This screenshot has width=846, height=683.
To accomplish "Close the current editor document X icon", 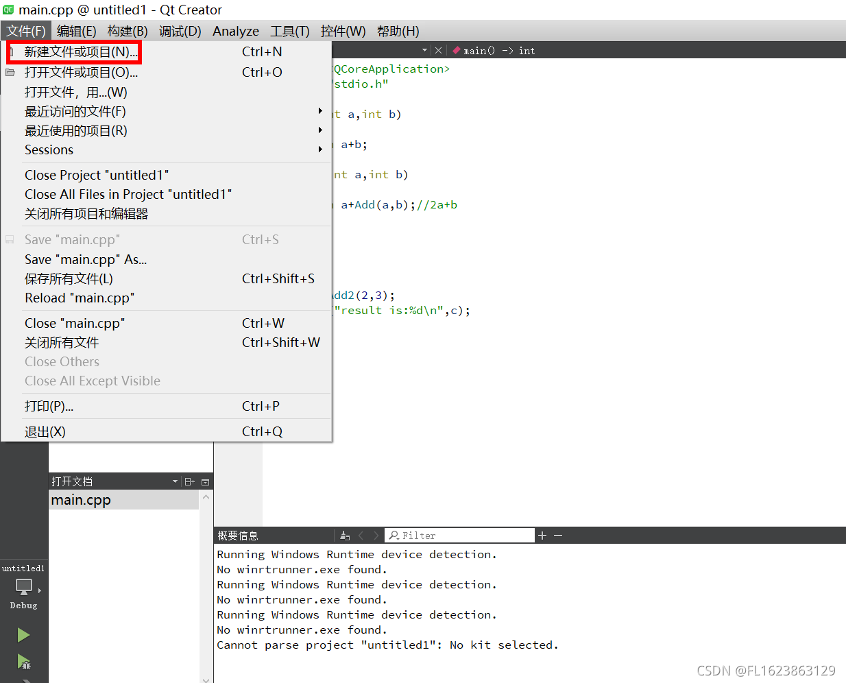I will pyautogui.click(x=439, y=50).
